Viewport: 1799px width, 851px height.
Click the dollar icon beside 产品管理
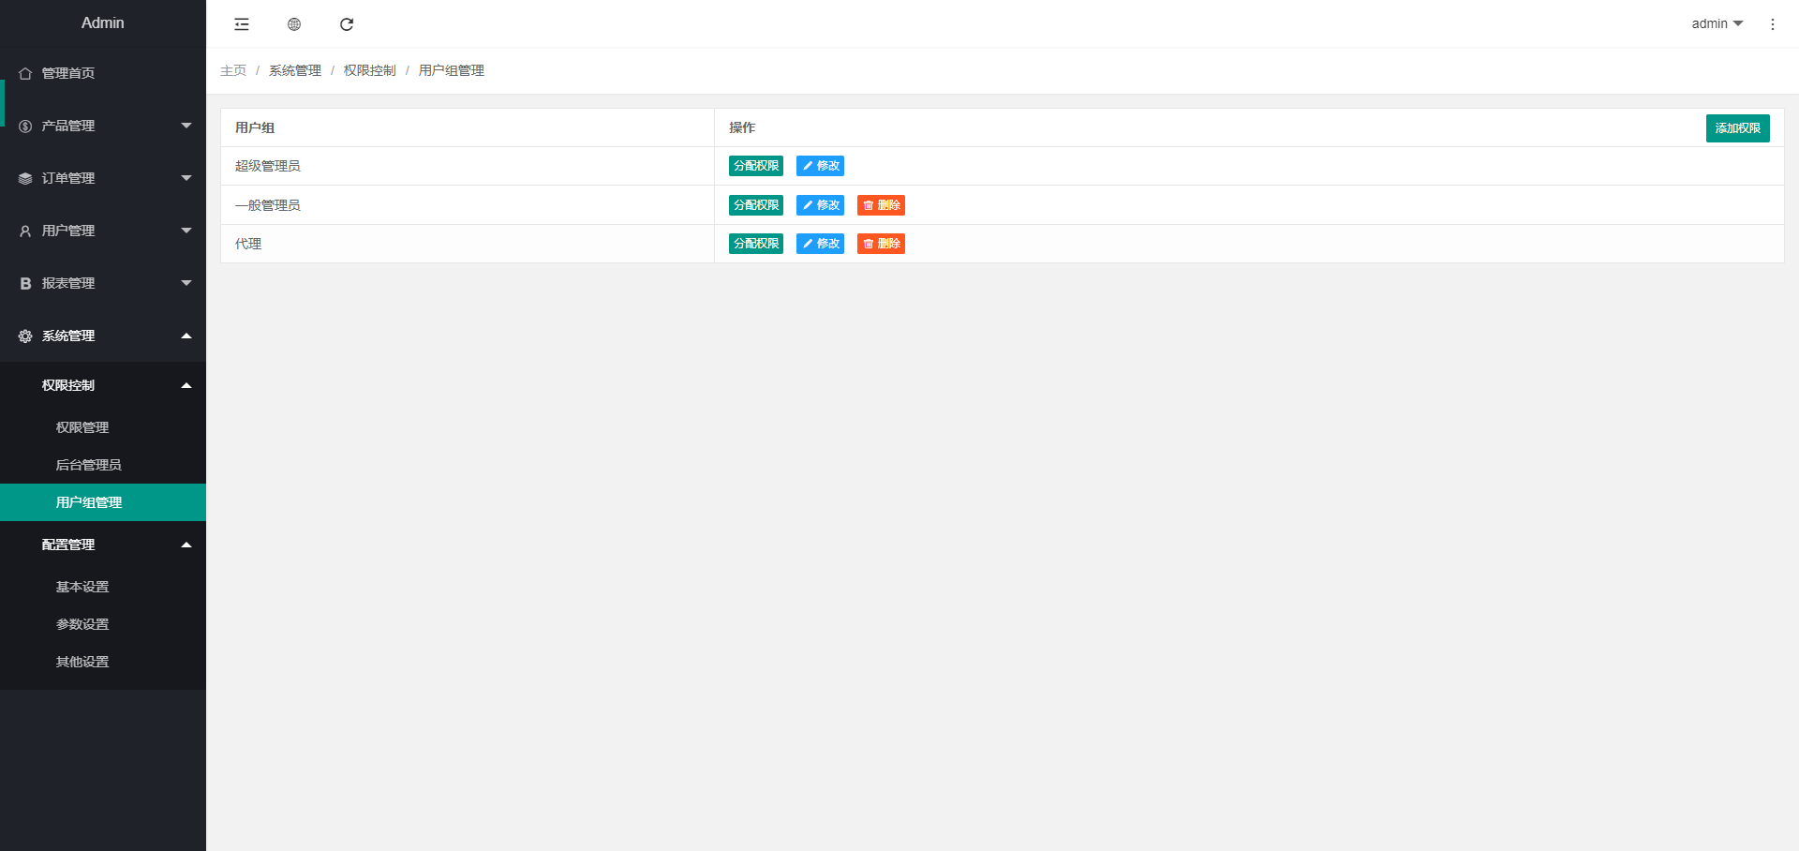coord(25,126)
